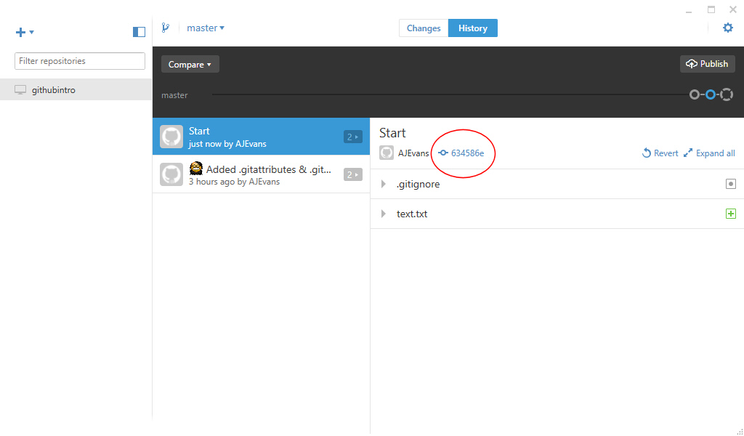Viewport: 744px width, 436px height.
Task: Focus the Filter repositories field
Action: (x=80, y=61)
